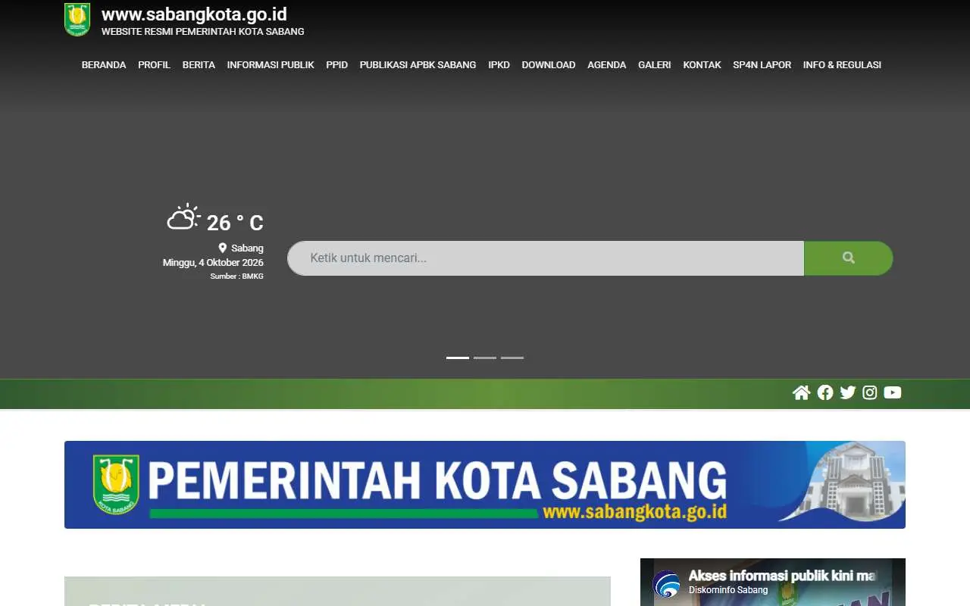Open the IPKD menu item
Viewport: 970px width, 606px height.
click(x=499, y=65)
